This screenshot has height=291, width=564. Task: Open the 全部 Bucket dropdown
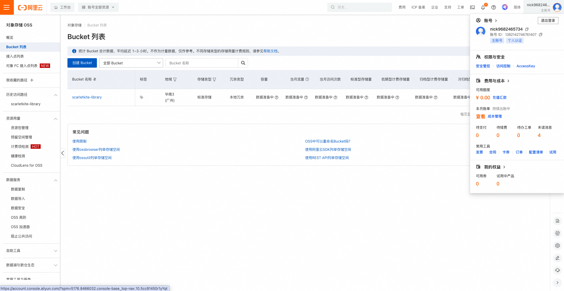point(131,63)
